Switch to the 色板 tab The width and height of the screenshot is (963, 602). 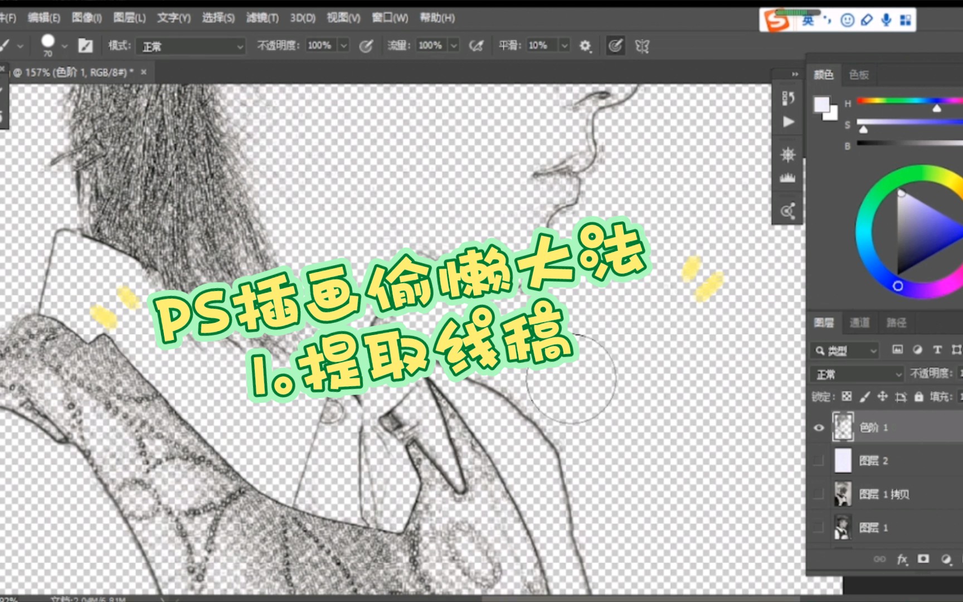pyautogui.click(x=859, y=75)
